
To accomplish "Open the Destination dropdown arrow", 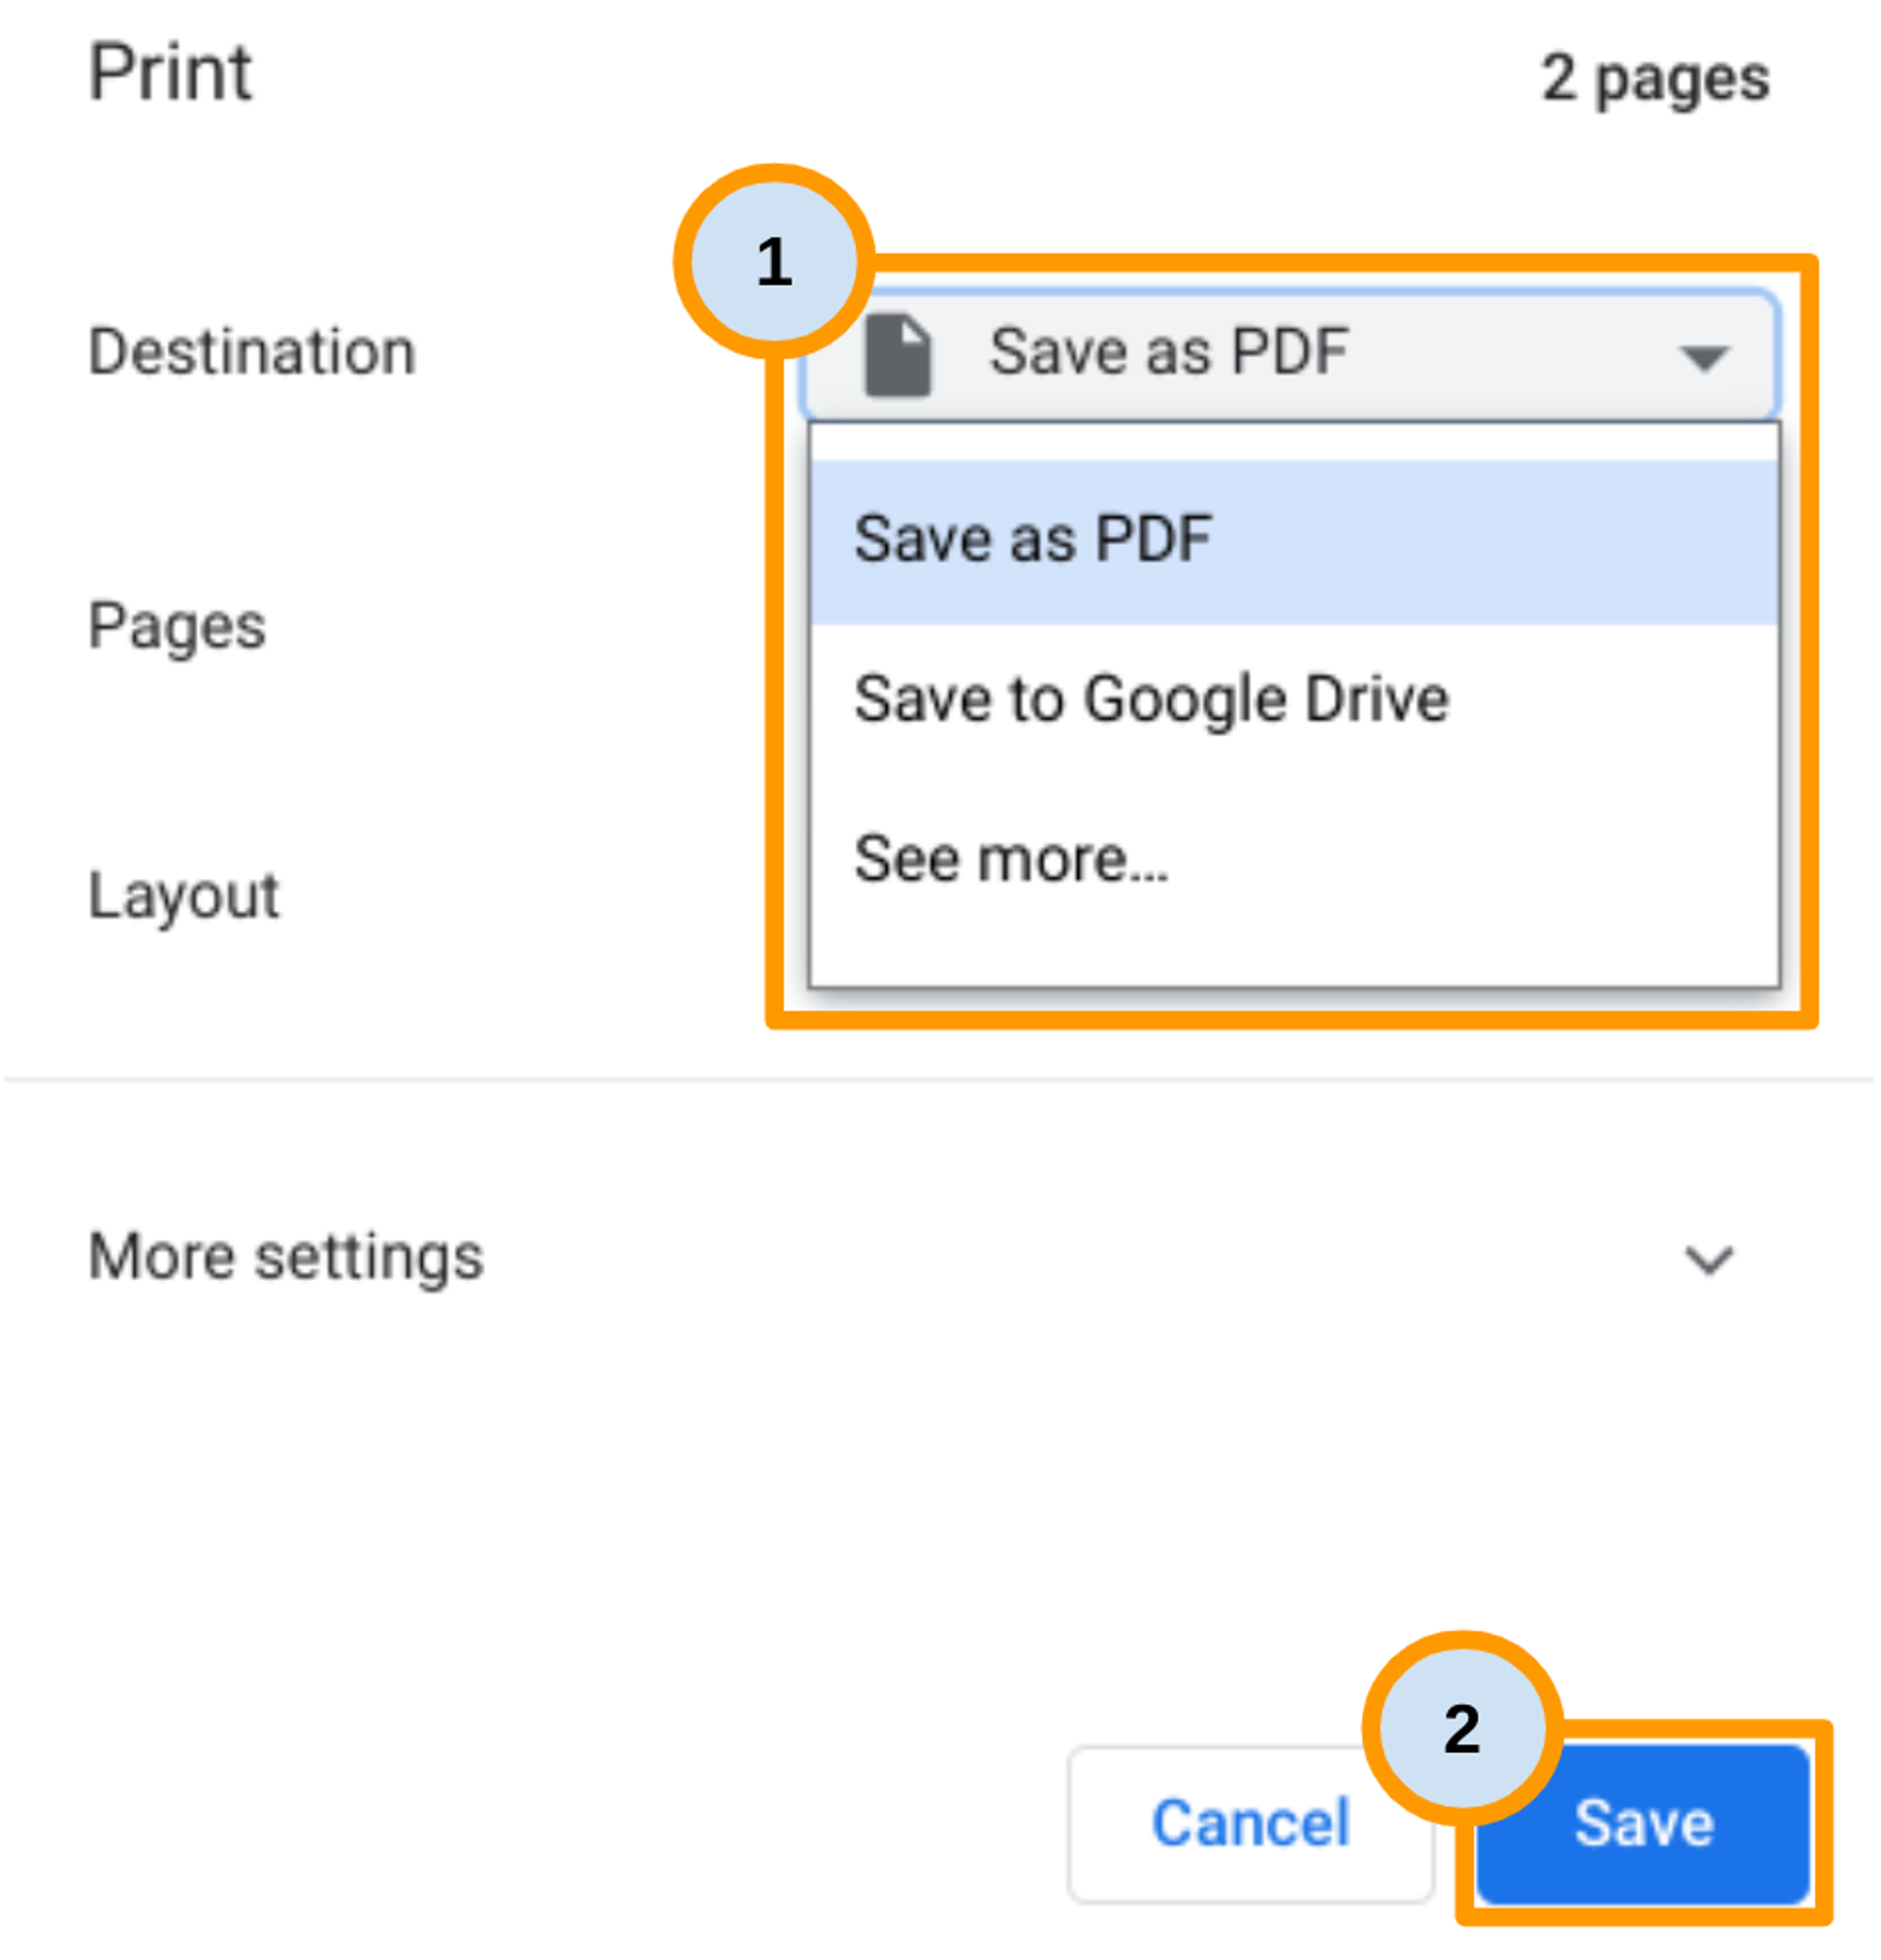I will tap(1703, 357).
